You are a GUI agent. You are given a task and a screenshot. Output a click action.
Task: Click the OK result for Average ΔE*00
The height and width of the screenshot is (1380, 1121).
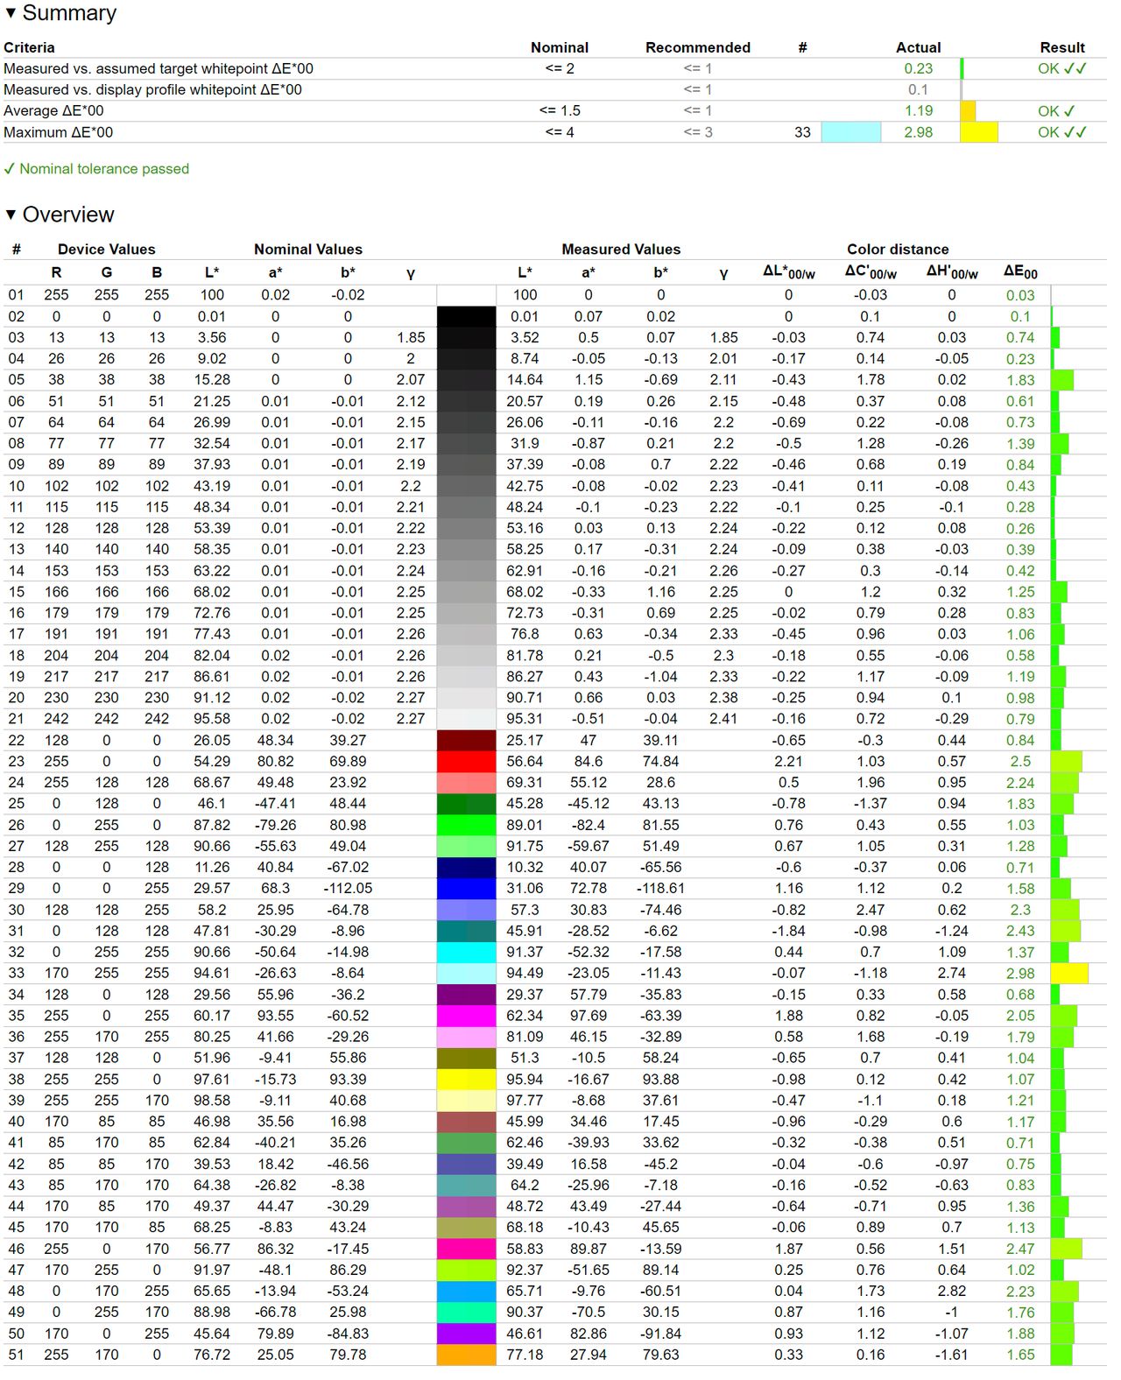pos(1056,110)
